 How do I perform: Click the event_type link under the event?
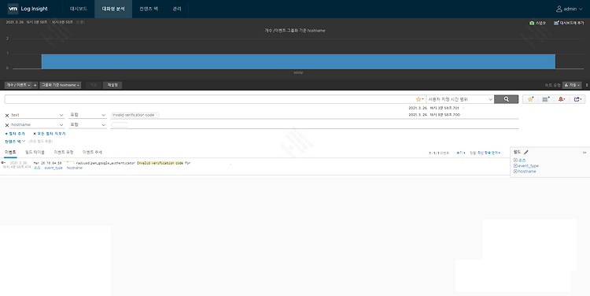coord(53,168)
